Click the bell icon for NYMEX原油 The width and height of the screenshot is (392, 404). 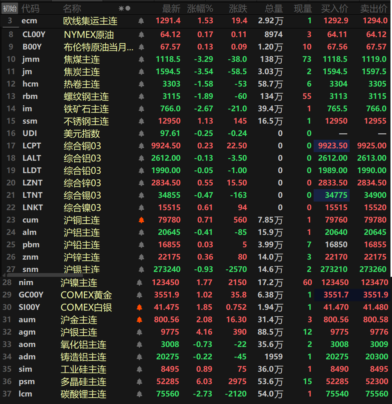click(x=141, y=35)
